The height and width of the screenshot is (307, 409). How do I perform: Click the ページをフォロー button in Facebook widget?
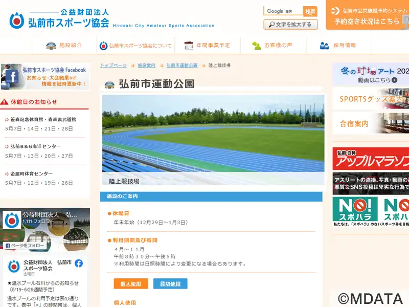point(25,246)
